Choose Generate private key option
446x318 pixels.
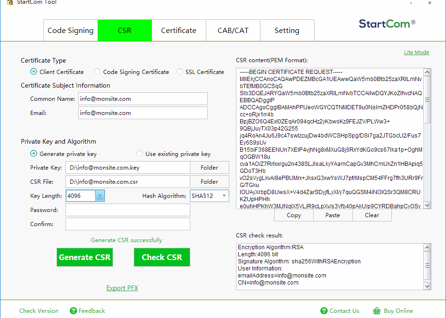pyautogui.click(x=33, y=154)
